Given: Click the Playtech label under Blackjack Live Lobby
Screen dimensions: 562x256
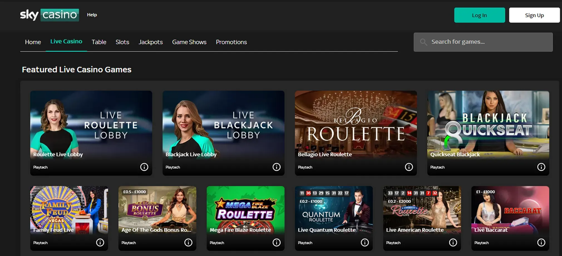Looking at the screenshot, I should [173, 167].
